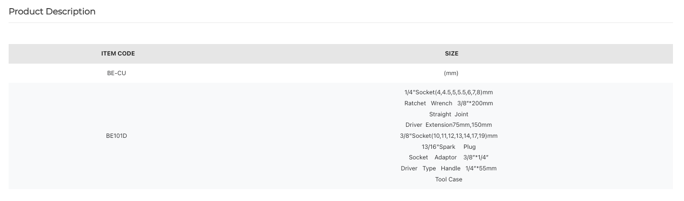Screen dimensions: 684x201
Task: Click the word Adaptor in size list
Action: tap(446, 157)
